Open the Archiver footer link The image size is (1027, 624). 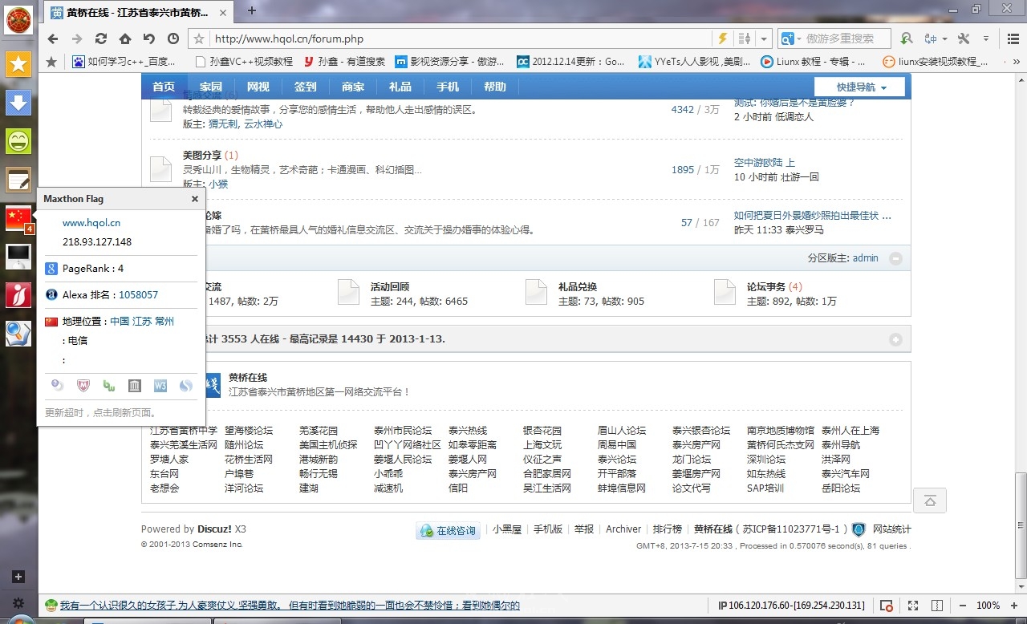pyautogui.click(x=623, y=529)
